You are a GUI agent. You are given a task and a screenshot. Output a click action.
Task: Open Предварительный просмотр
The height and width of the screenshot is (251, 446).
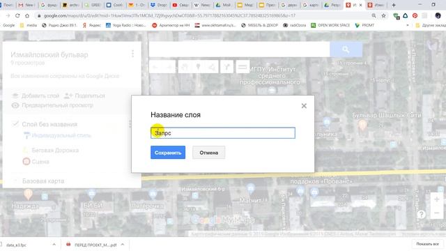click(x=52, y=105)
